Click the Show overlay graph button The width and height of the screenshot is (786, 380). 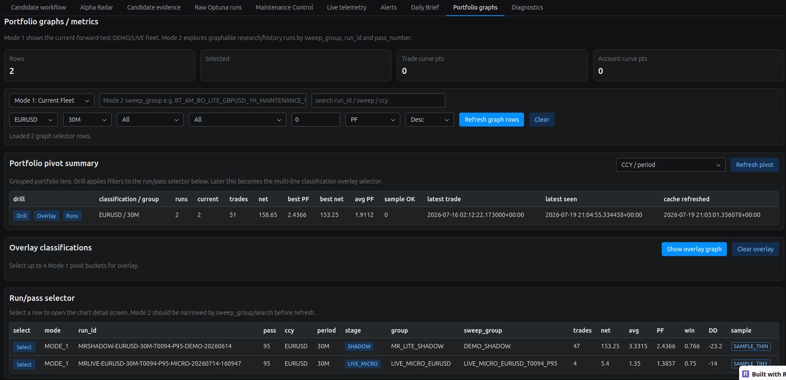click(x=694, y=249)
